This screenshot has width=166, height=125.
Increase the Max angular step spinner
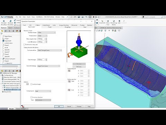46,38
